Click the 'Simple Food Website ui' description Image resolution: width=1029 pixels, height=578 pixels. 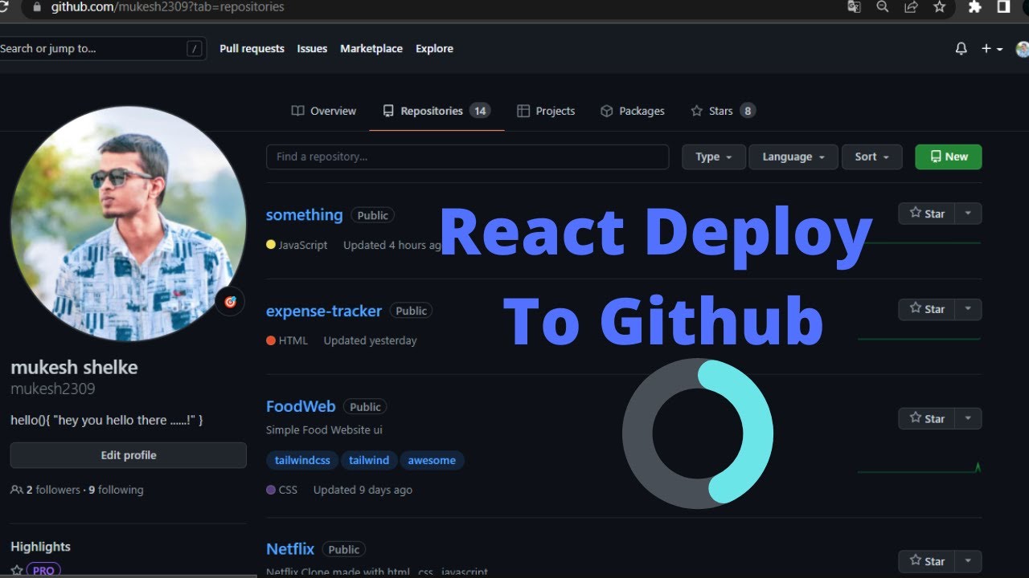[x=324, y=430]
